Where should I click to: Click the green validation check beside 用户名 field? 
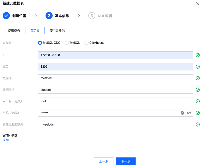point(198,101)
